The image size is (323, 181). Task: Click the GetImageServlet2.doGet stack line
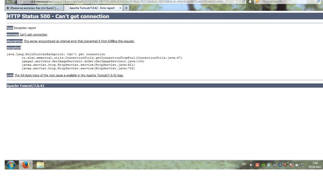(x=83, y=61)
